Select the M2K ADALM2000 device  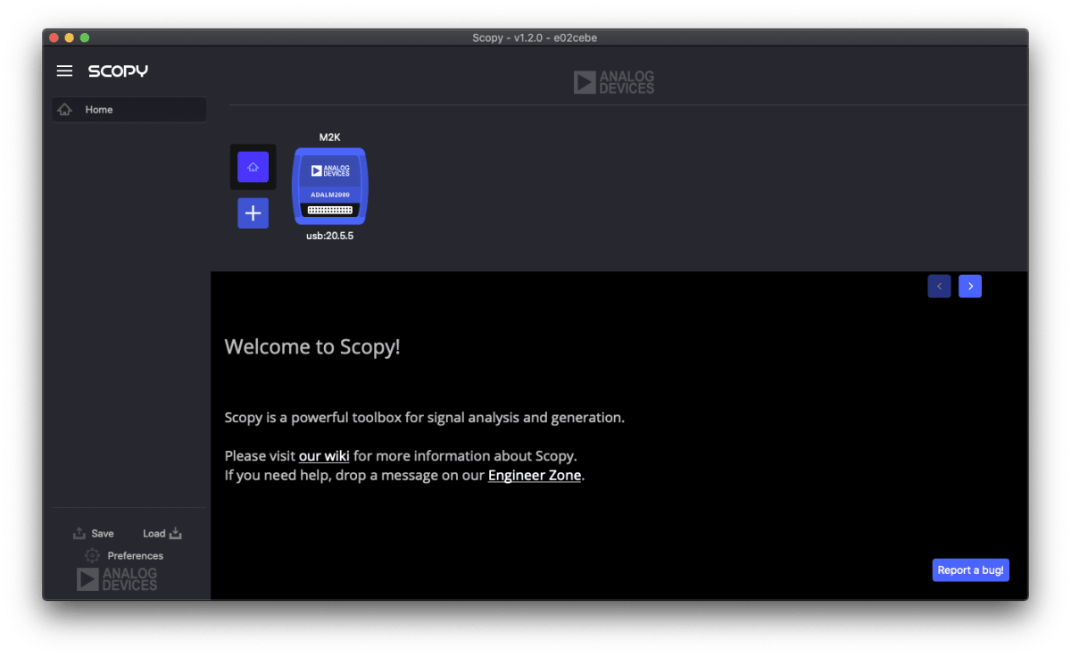click(x=329, y=186)
